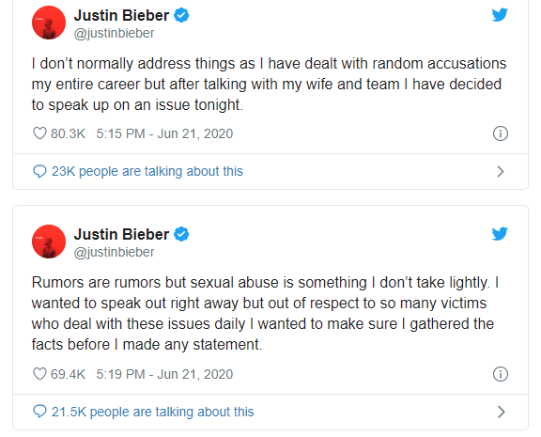Image resolution: width=541 pixels, height=437 pixels.
Task: Click the Twitter bird icon in first tweet
Action: point(500,15)
